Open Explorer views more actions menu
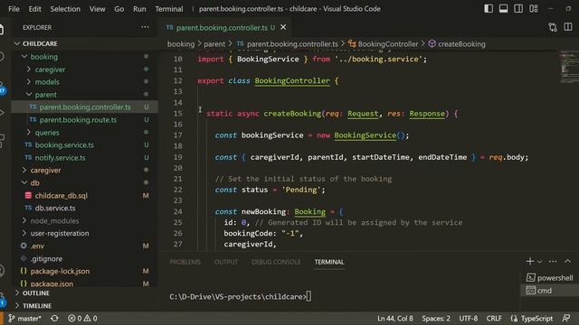Image resolution: width=579 pixels, height=325 pixels. (x=145, y=27)
